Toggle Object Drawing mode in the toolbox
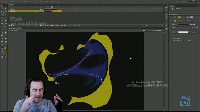This screenshot has height=112, width=200. 2,57
